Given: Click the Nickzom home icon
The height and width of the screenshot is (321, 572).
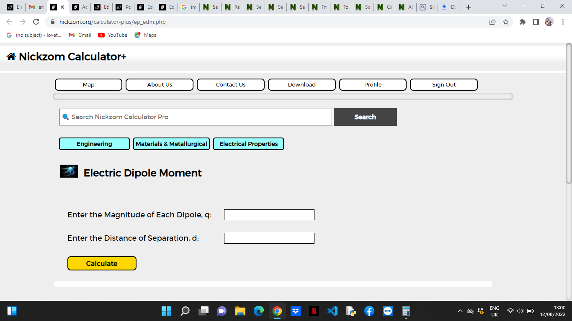Looking at the screenshot, I should pos(11,56).
